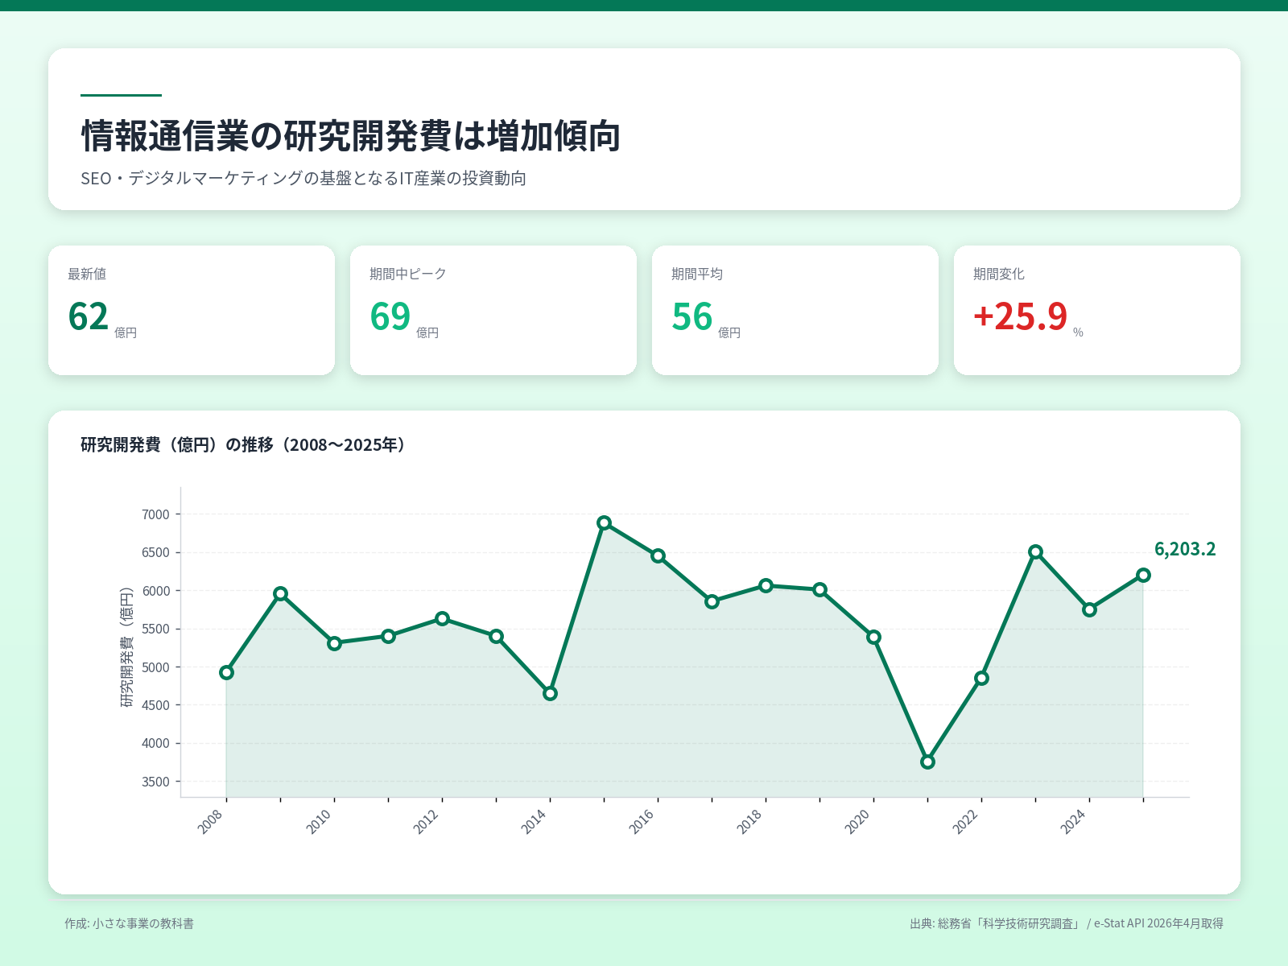Click the 2011 data point marker
Screen dimensions: 1288x966
click(x=389, y=636)
